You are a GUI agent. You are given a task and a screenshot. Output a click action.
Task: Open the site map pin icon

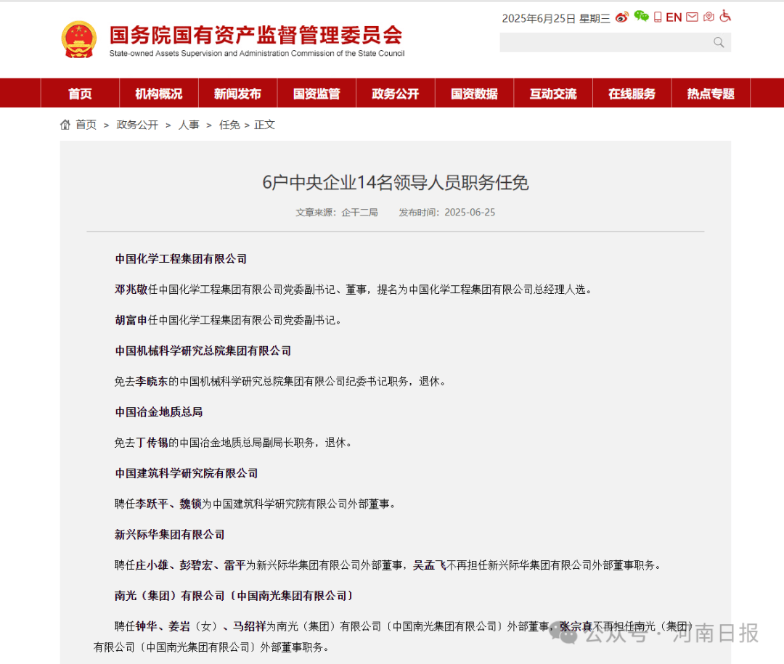pyautogui.click(x=709, y=17)
